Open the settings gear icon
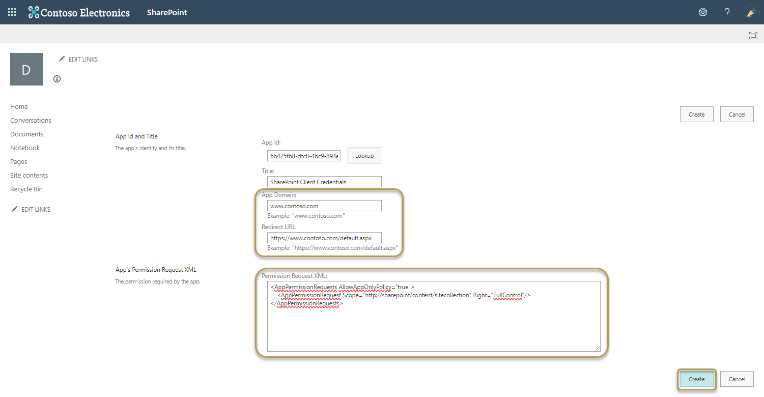Screen dimensions: 764x397 703,12
